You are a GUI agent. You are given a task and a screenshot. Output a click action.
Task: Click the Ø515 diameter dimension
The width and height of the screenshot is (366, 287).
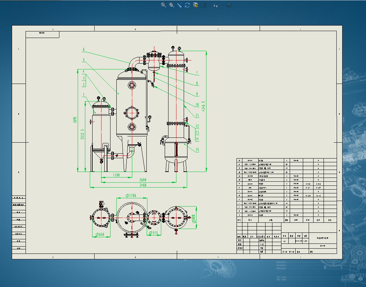click(x=153, y=233)
